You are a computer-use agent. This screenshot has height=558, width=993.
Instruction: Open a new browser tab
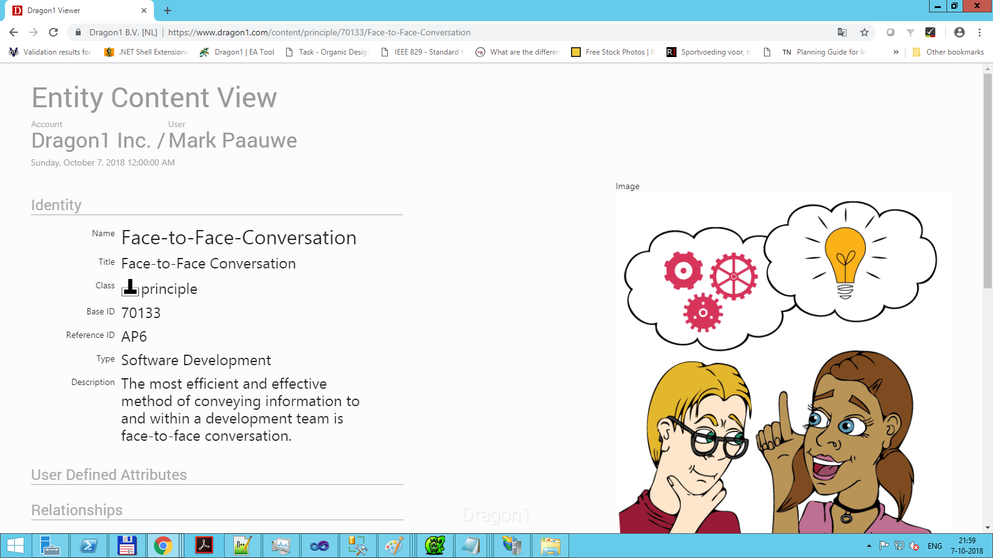point(168,11)
